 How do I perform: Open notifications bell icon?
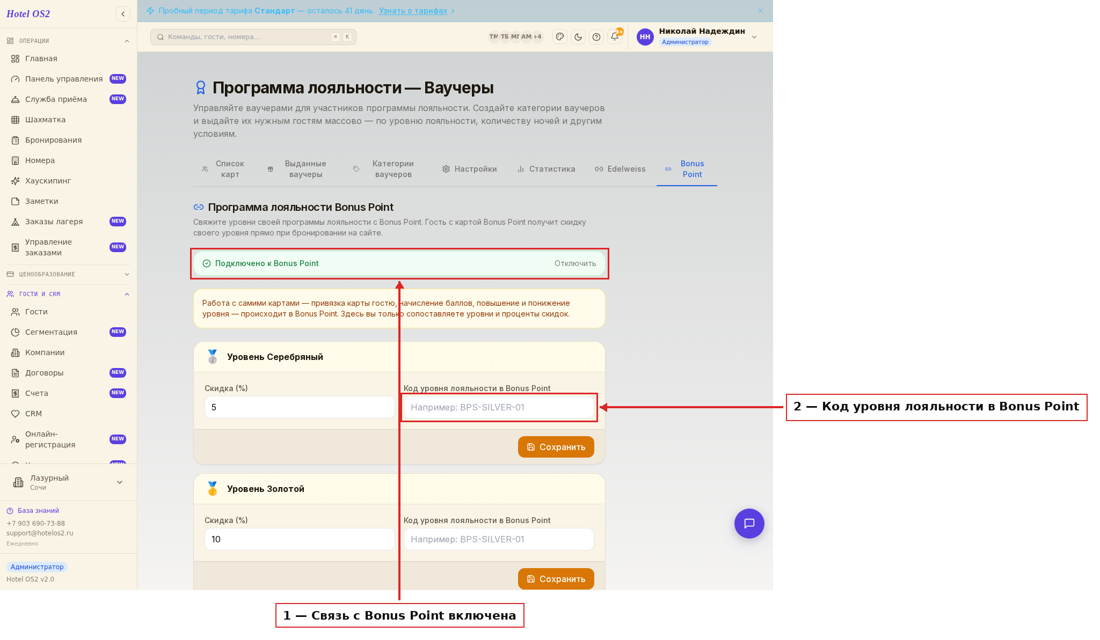click(x=615, y=36)
